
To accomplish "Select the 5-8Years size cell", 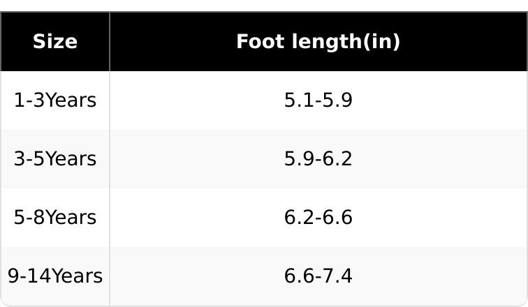I will [55, 217].
